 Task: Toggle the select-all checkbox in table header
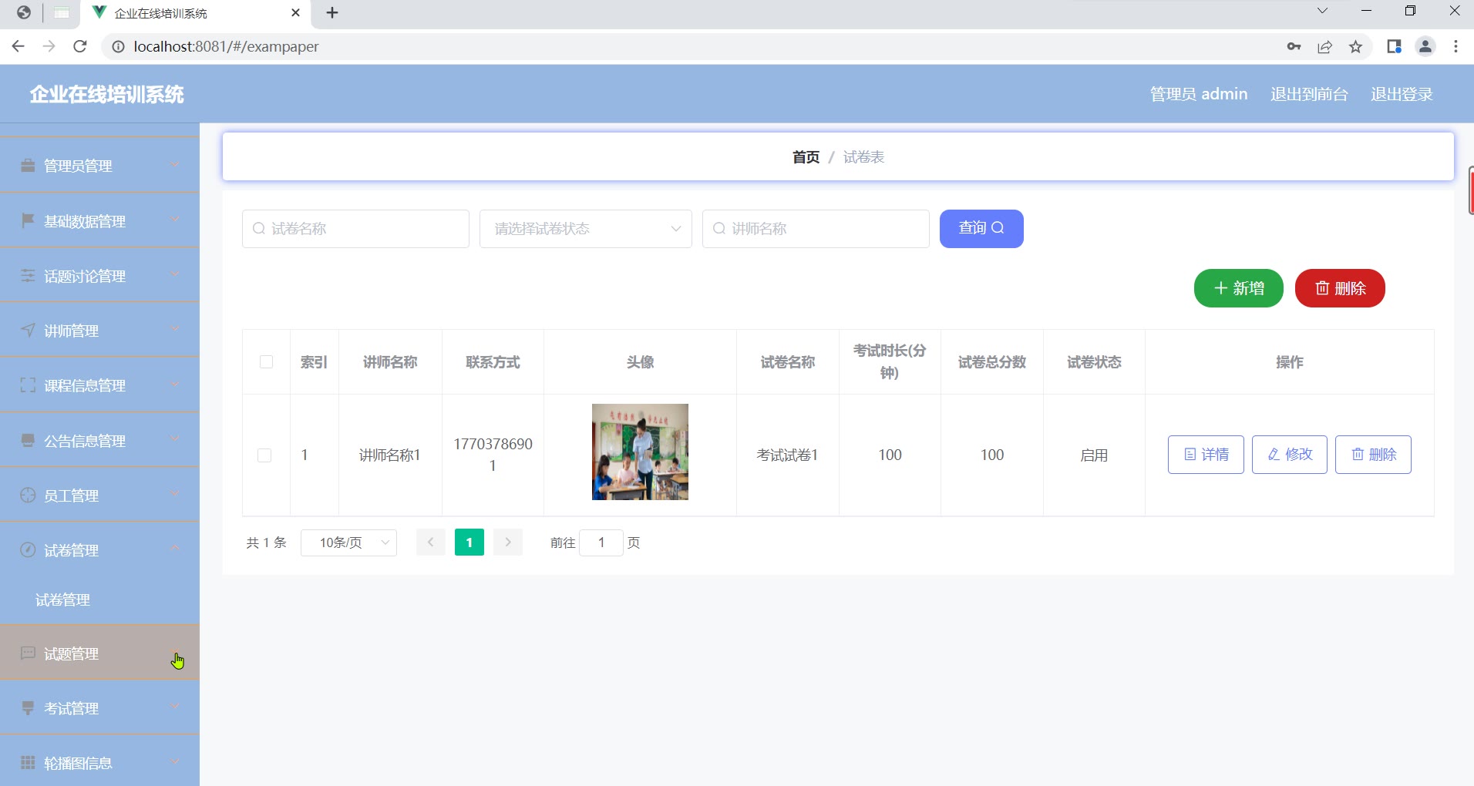pyautogui.click(x=266, y=362)
